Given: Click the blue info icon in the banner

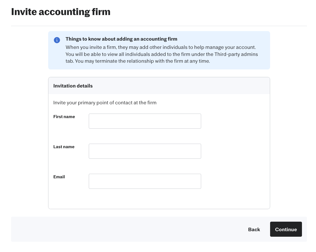Looking at the screenshot, I should [57, 40].
